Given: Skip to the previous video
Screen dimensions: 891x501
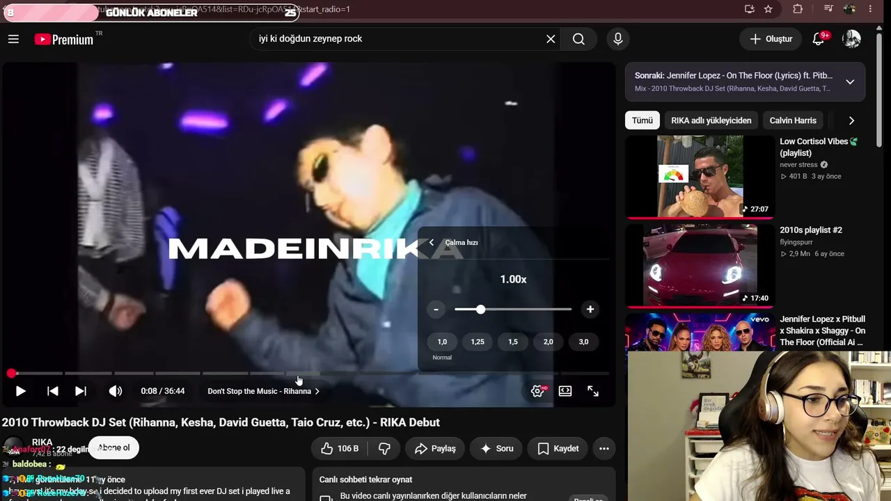Looking at the screenshot, I should pos(53,391).
